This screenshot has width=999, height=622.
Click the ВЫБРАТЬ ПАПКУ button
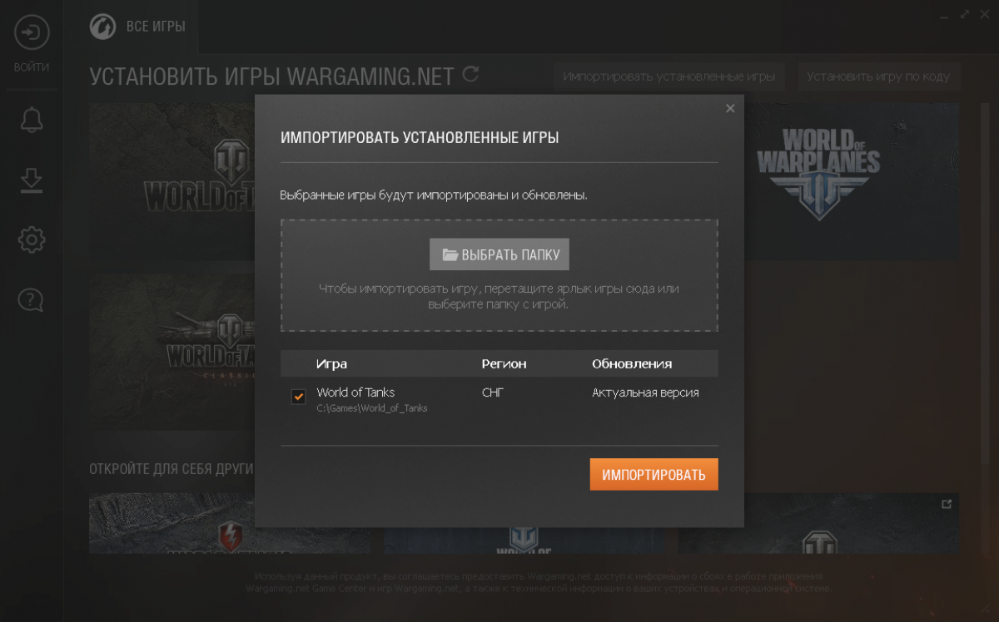point(499,254)
